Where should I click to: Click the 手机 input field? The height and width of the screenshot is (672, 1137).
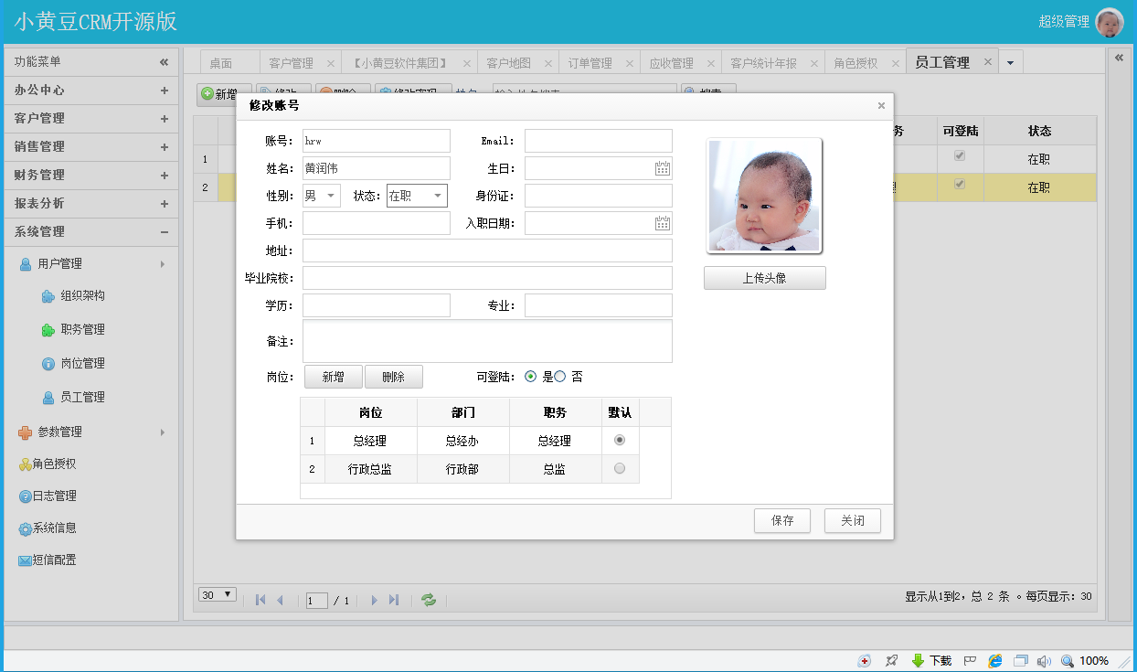pyautogui.click(x=377, y=223)
